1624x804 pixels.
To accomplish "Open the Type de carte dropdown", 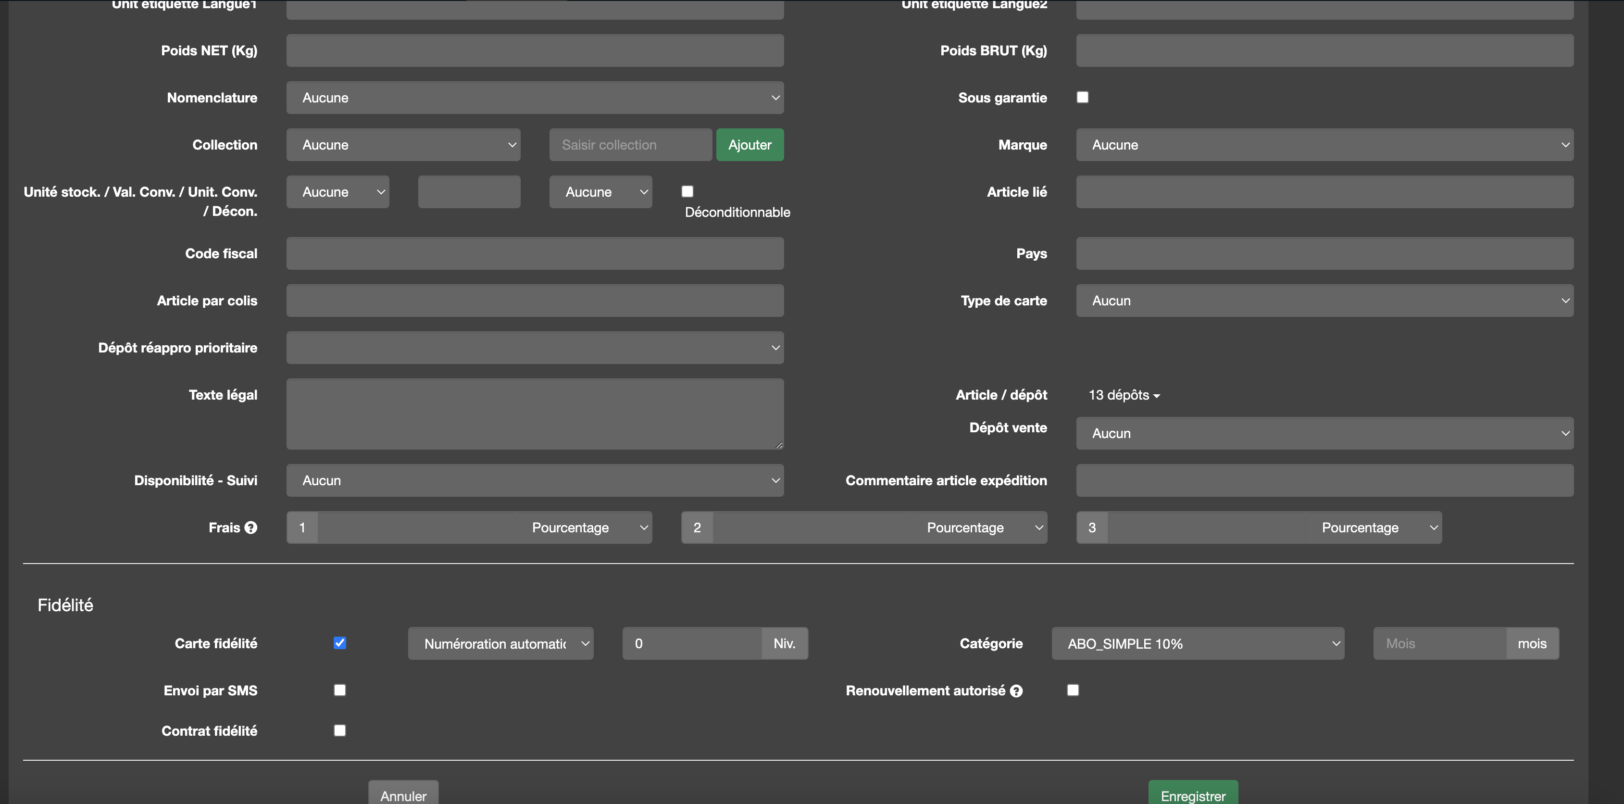I will [1324, 301].
